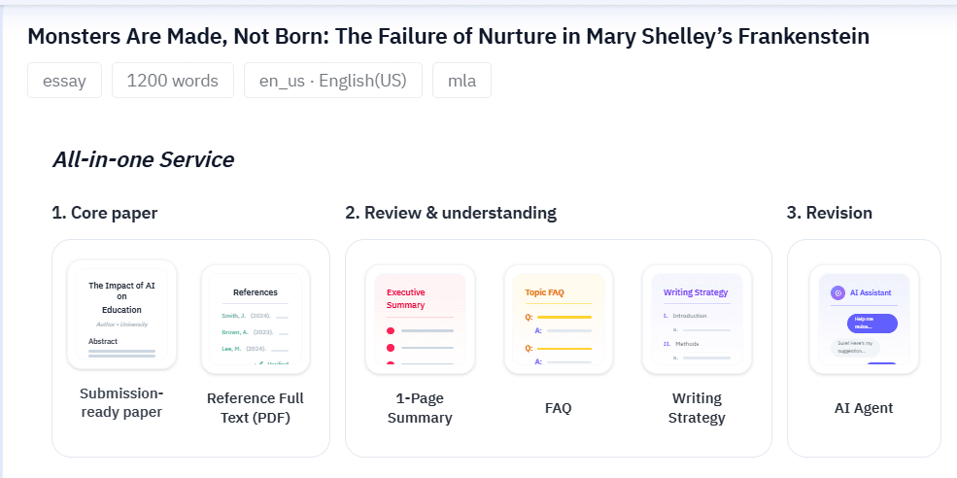Viewport: 957px width, 478px height.
Task: Open the Submission-ready paper preview icon
Action: (122, 315)
